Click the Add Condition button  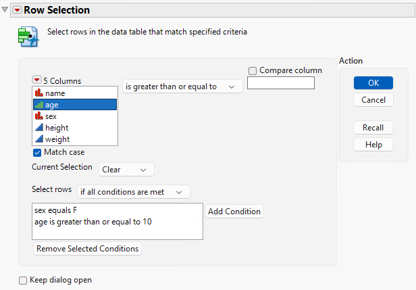(234, 212)
